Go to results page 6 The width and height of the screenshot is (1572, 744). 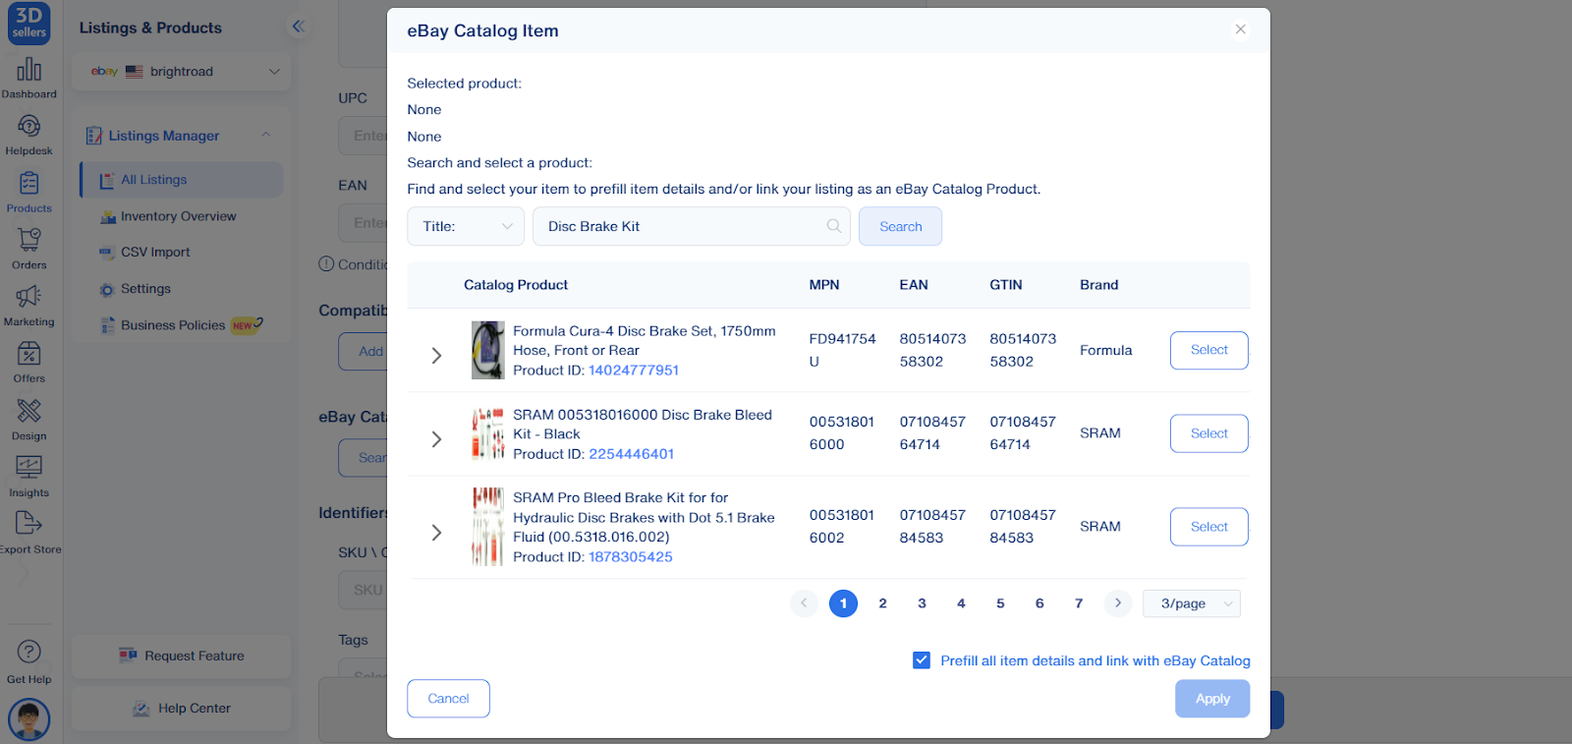pos(1039,603)
